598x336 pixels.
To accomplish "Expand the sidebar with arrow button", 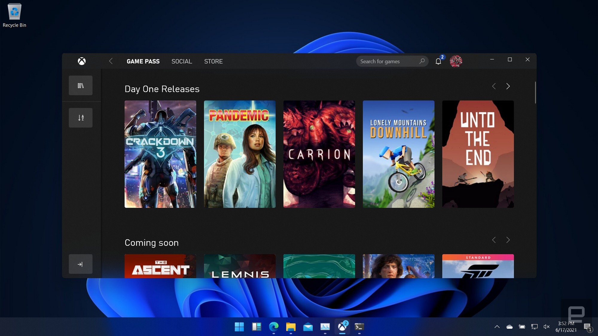I will point(81,264).
